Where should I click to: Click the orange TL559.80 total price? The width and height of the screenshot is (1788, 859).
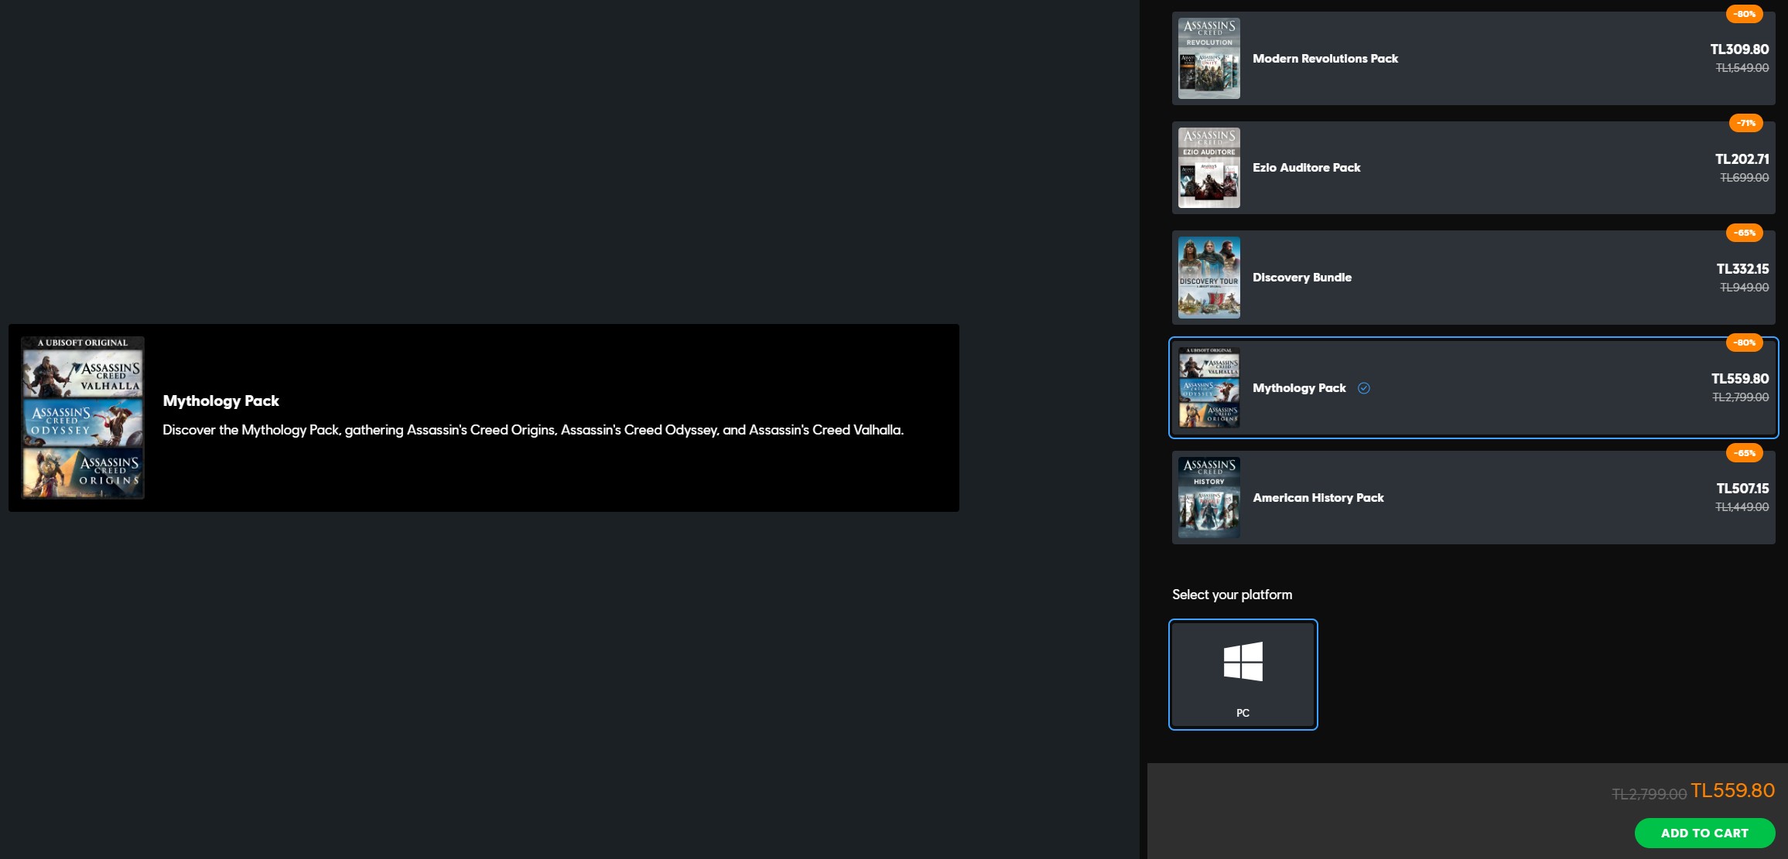(1732, 790)
